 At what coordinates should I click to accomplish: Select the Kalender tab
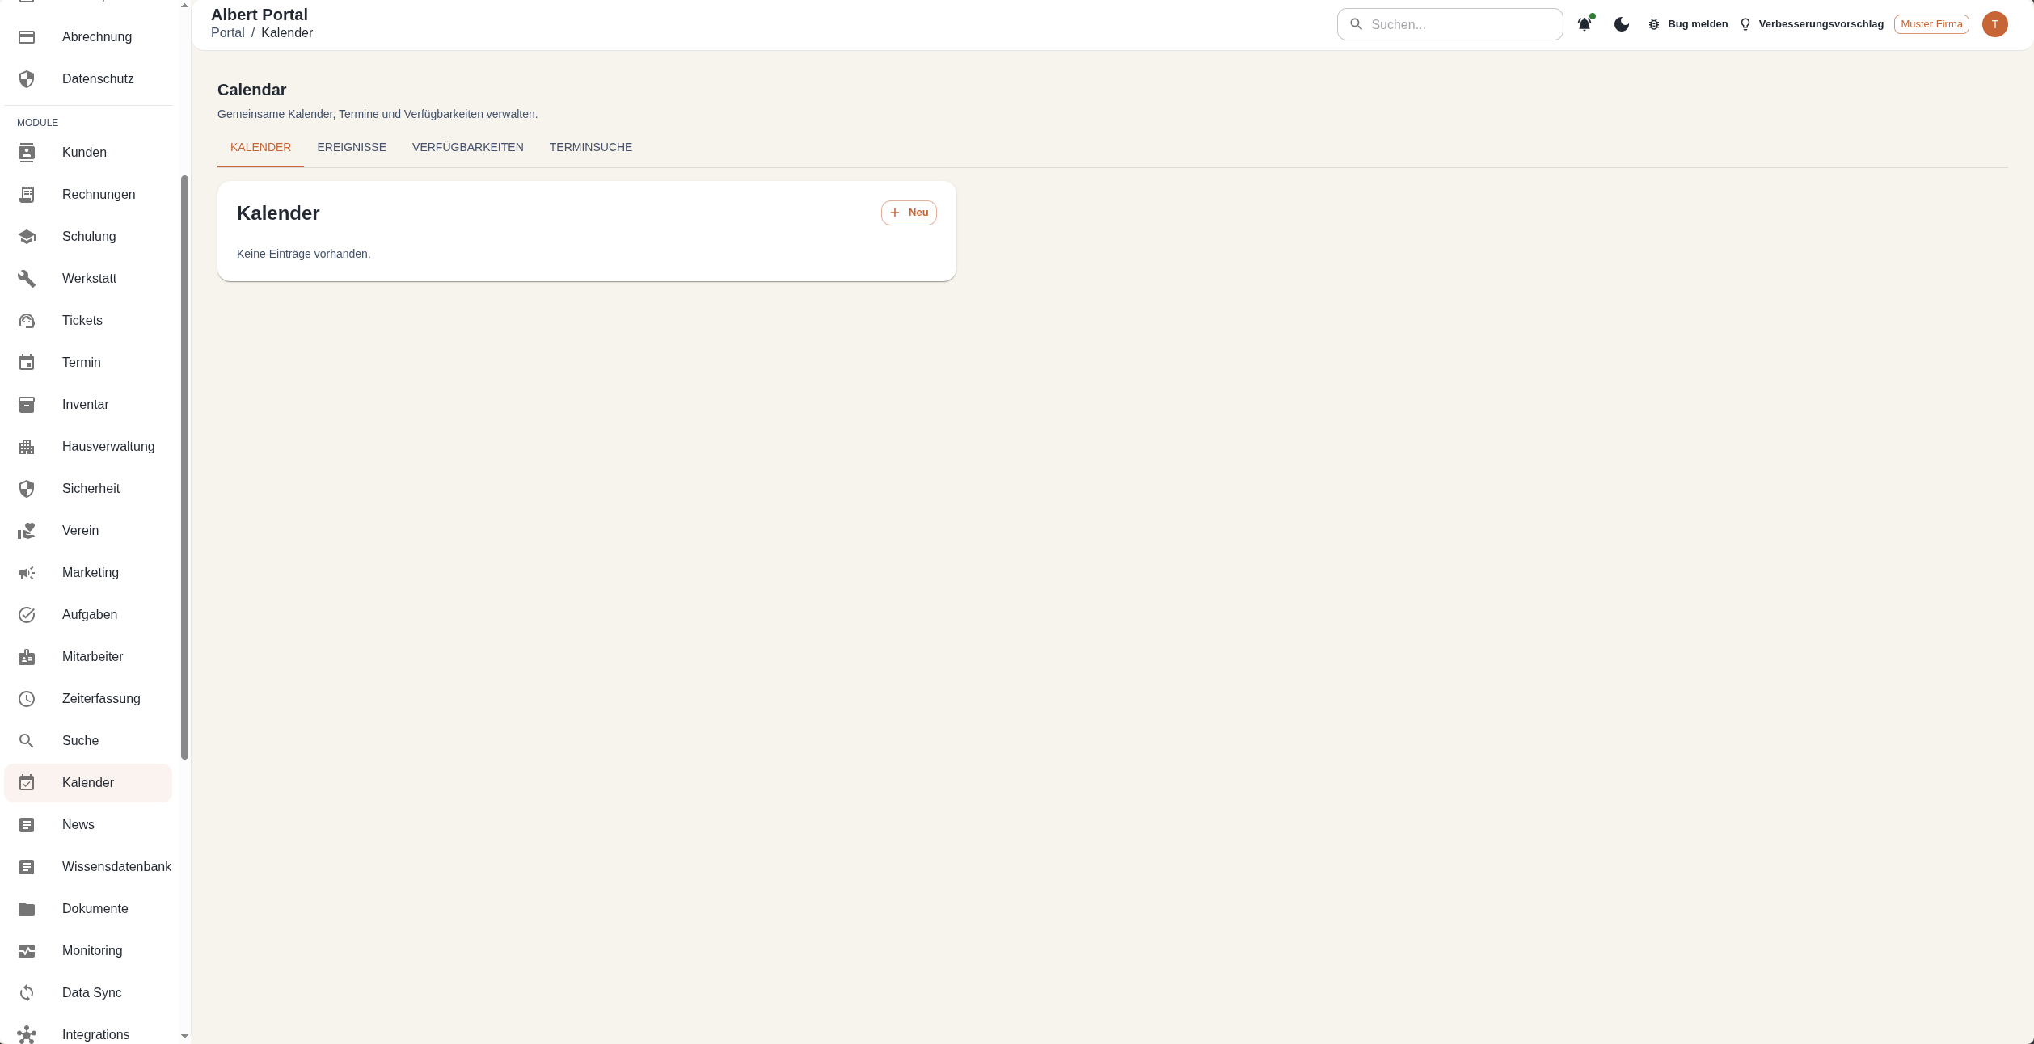click(x=260, y=147)
